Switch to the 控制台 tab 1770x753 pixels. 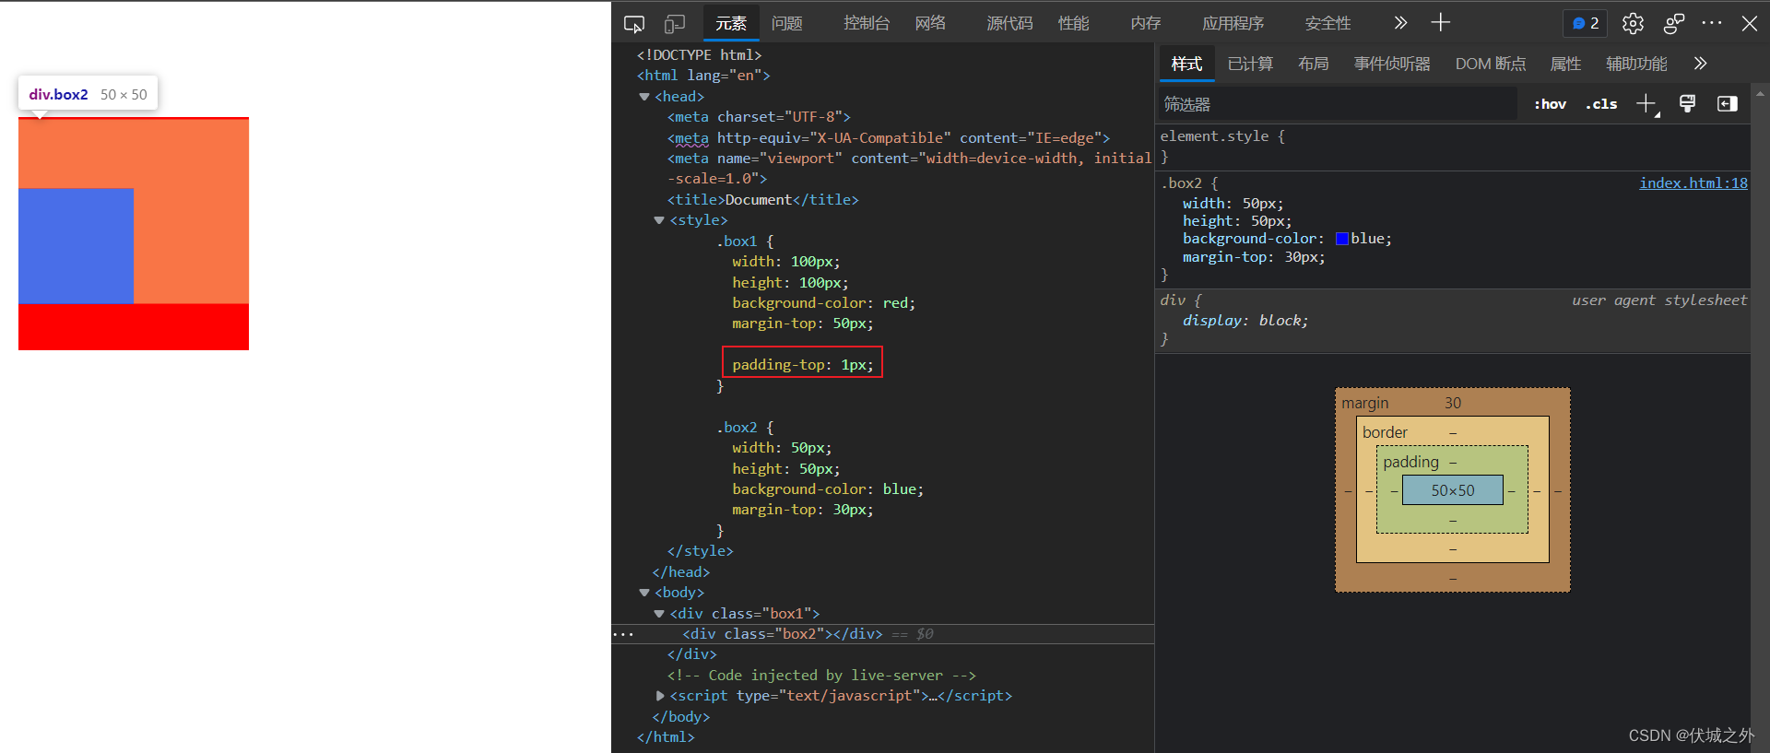[x=866, y=24]
